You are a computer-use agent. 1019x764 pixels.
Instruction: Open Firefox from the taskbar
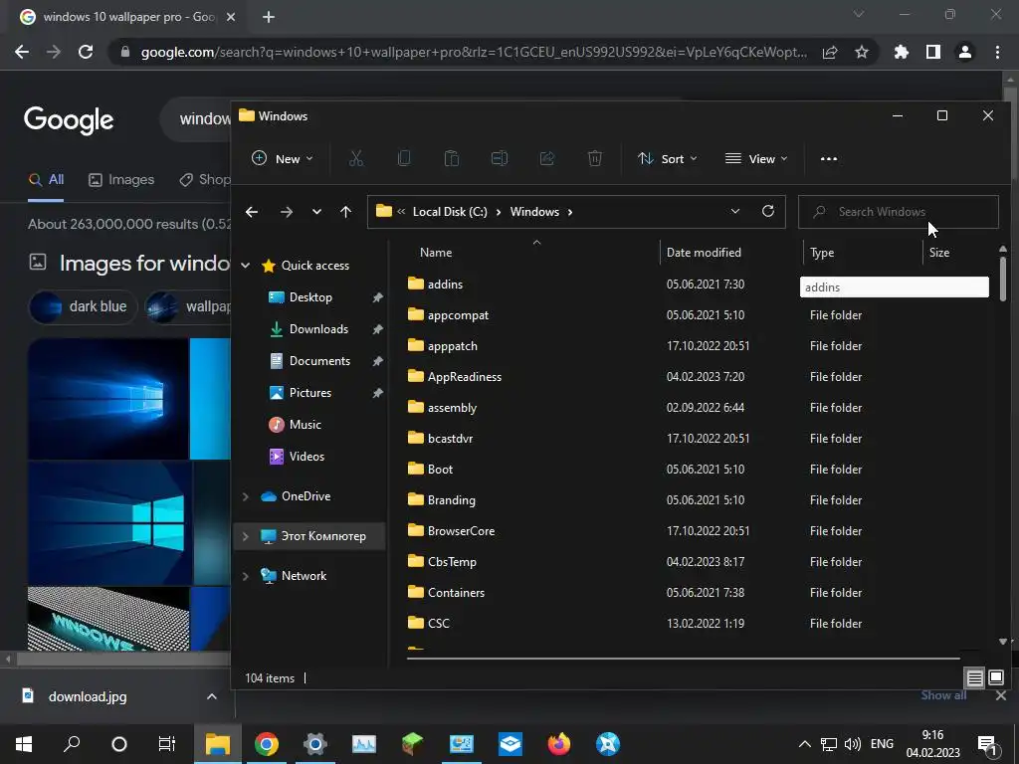tap(558, 744)
